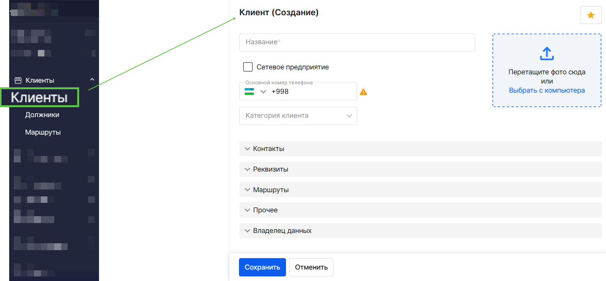Click the Uzbekistan flag icon
Viewport: 606px width, 281px height.
[249, 92]
